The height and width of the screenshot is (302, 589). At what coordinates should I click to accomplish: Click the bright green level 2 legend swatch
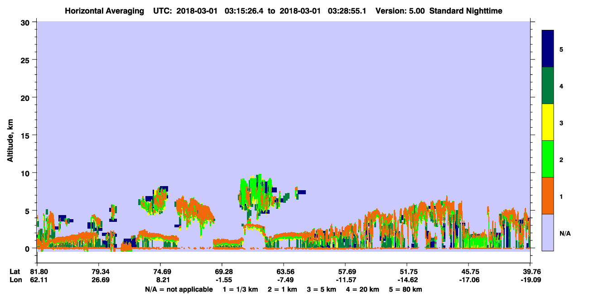click(x=548, y=159)
